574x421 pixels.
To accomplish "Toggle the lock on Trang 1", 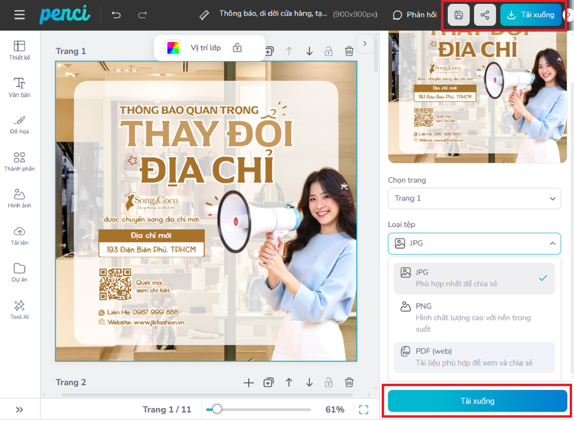I will (329, 51).
